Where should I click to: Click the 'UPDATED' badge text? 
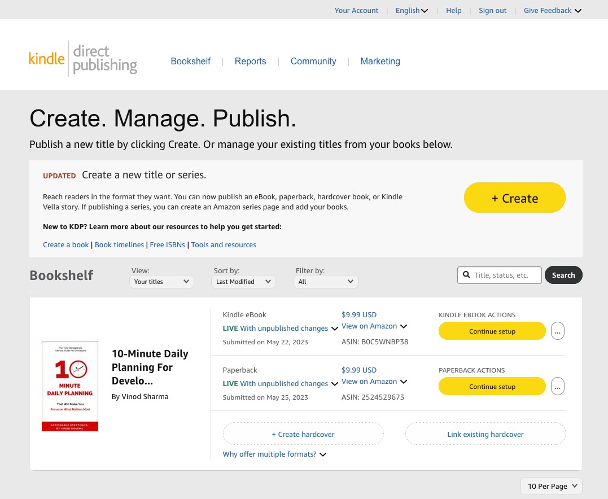tap(59, 176)
